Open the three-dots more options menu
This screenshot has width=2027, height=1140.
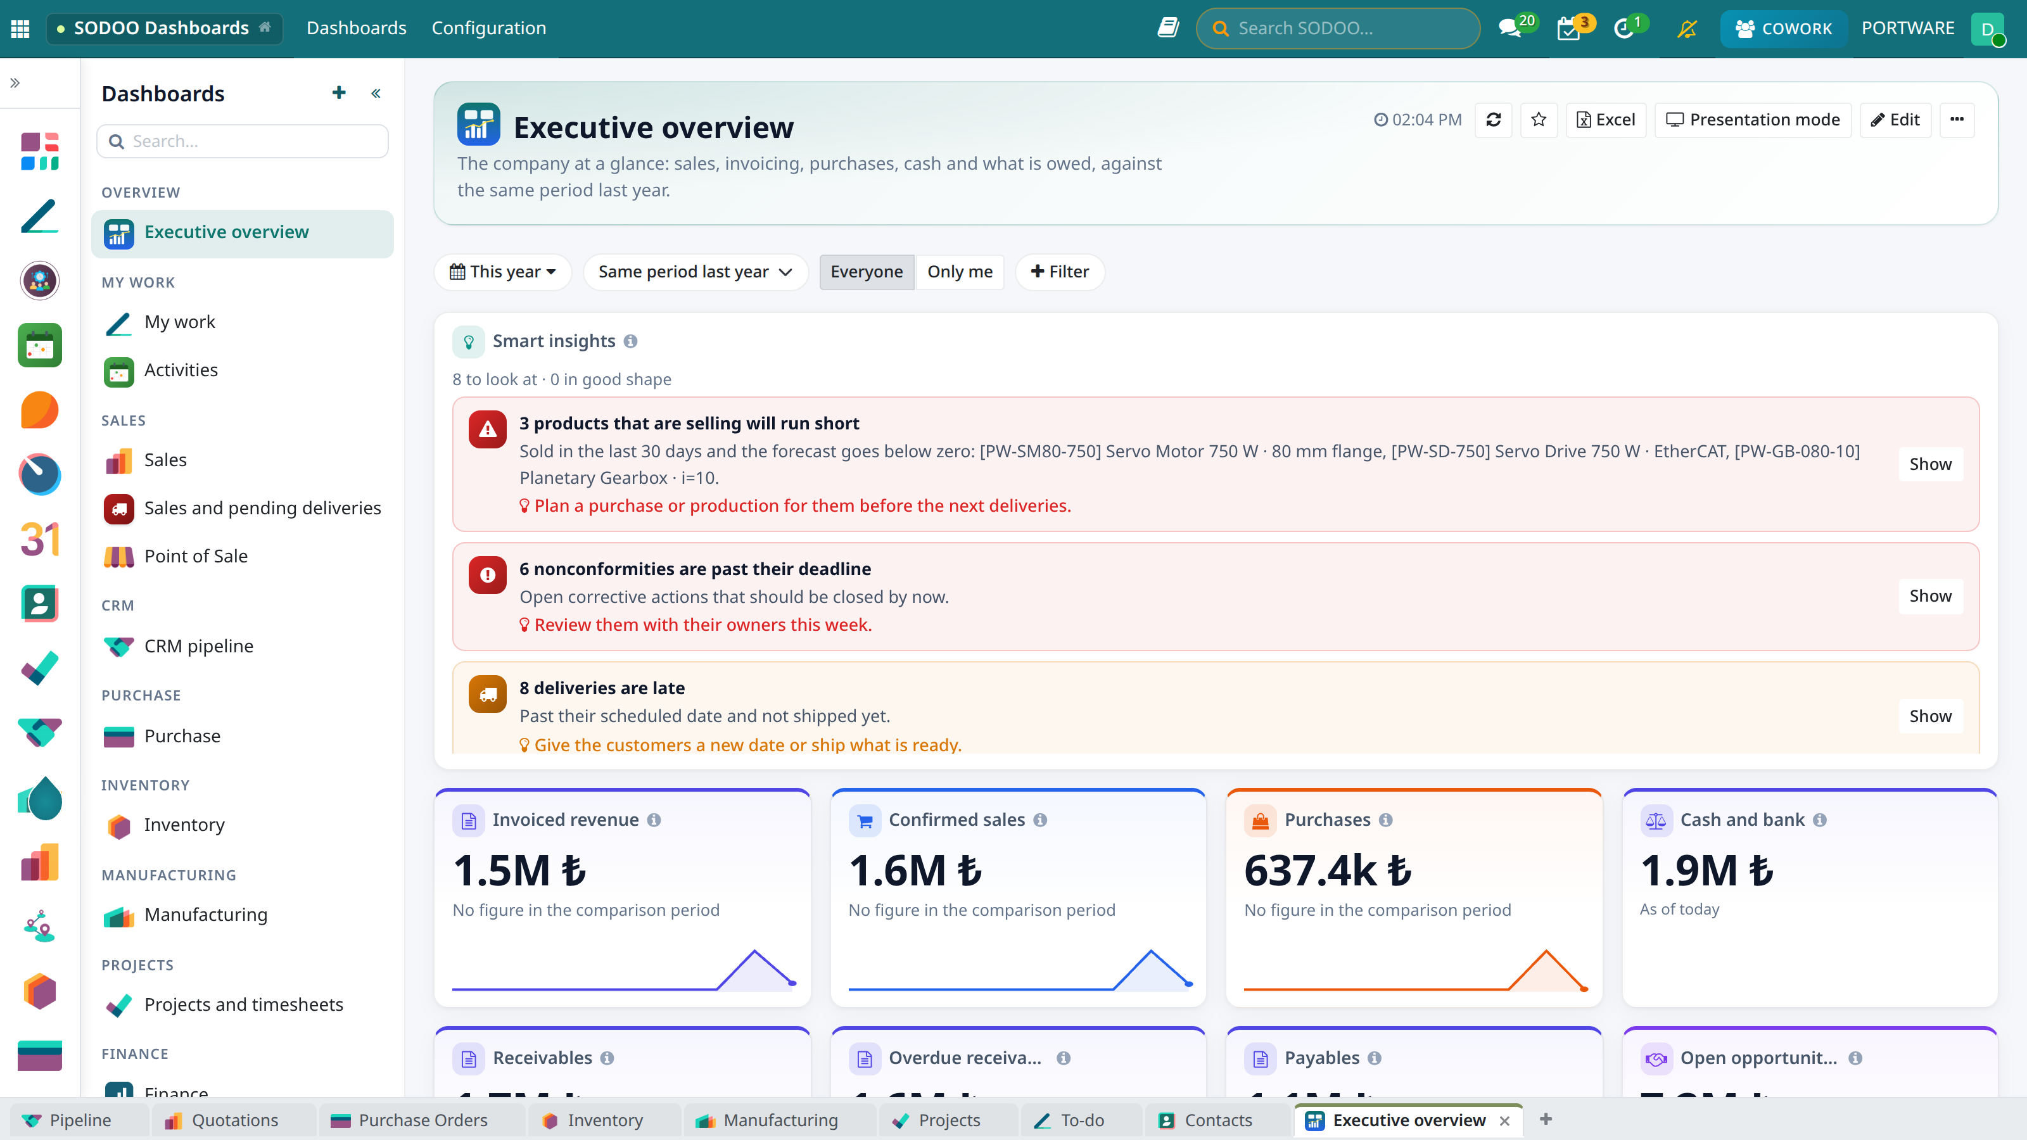[x=1957, y=120]
